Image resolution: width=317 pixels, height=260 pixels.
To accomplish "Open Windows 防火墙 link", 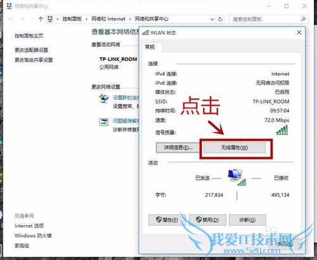I will click(x=33, y=235).
